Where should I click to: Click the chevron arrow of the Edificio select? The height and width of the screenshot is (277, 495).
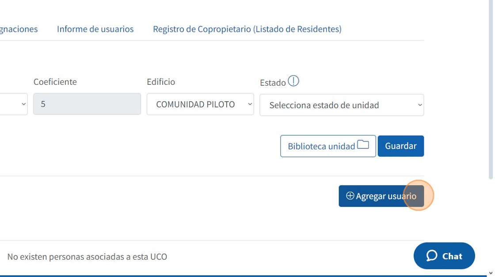[x=250, y=104]
